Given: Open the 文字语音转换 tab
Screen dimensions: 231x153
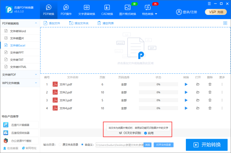Looking at the screenshot, I should click(87, 10).
